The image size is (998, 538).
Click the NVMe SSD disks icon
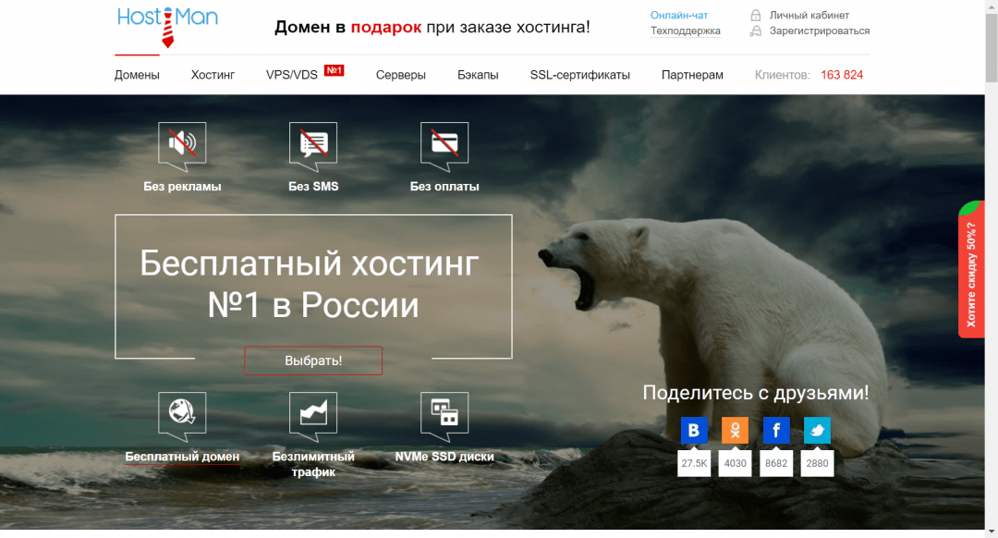[444, 413]
